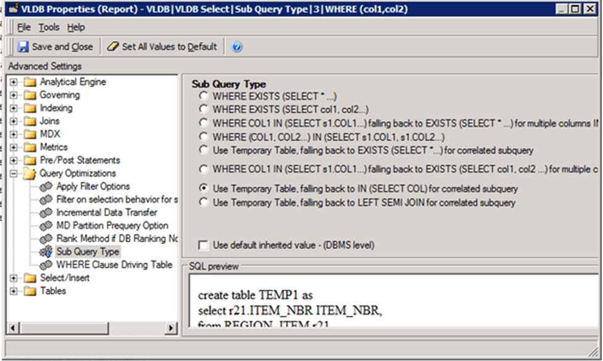Click the MD Partition Prequery Option gear icon
Image resolution: width=603 pixels, height=361 pixels.
tap(47, 226)
